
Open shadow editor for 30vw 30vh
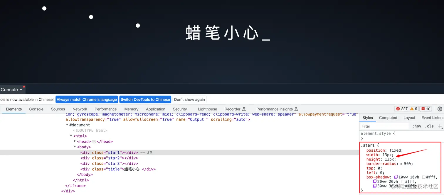pyautogui.click(x=375, y=186)
